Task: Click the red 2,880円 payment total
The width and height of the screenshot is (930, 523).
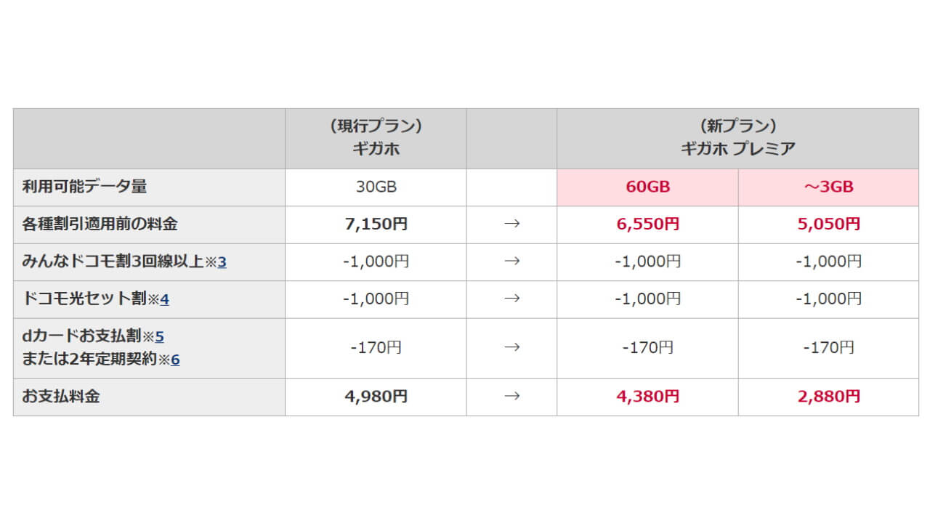Action: [828, 397]
